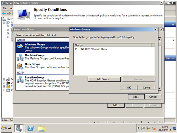The height and width of the screenshot is (133, 177).
Task: Click the network tray icon
Action: pyautogui.click(x=148, y=128)
